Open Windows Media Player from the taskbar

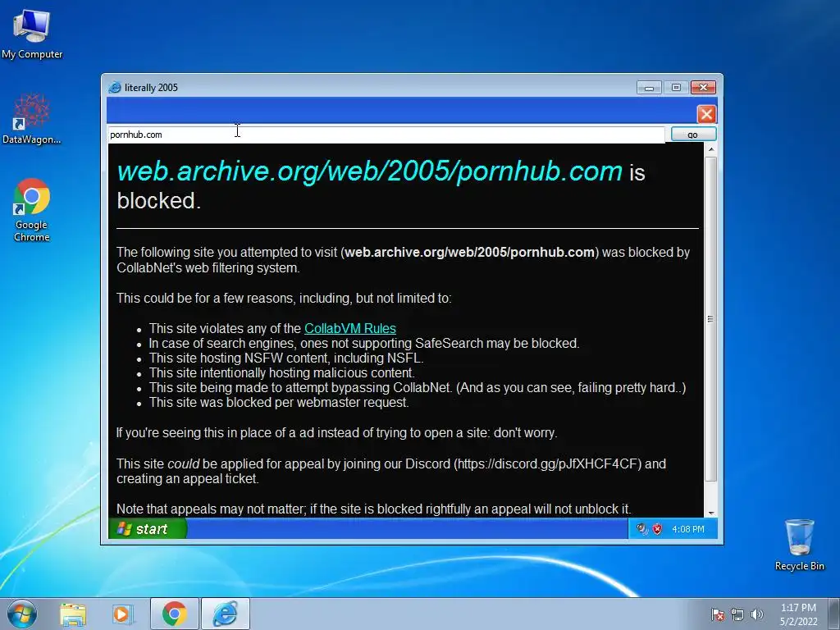(122, 614)
